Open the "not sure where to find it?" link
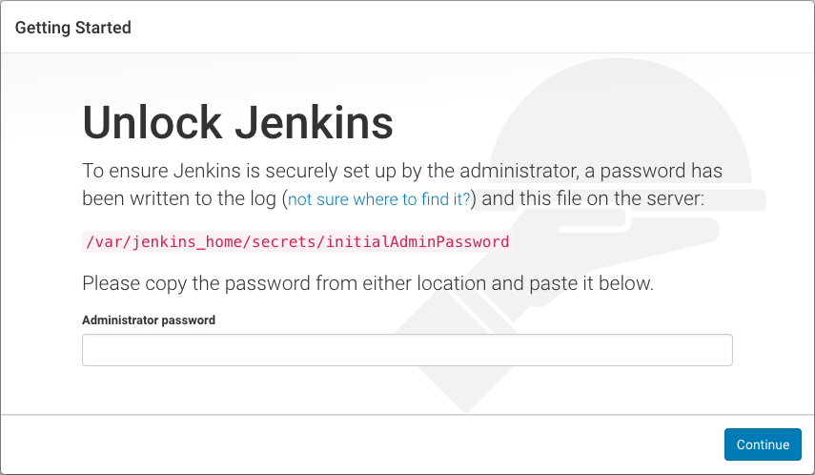 pyautogui.click(x=379, y=199)
